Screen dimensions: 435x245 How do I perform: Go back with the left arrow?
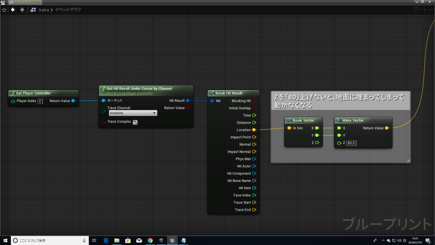click(13, 10)
